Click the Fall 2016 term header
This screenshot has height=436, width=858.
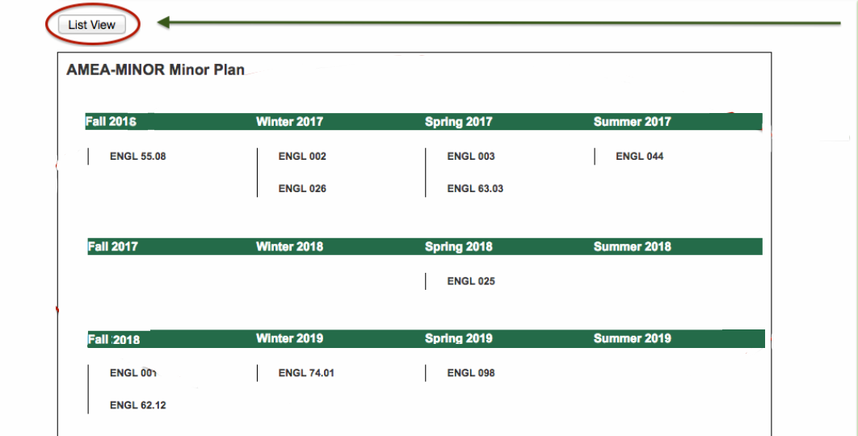click(111, 122)
